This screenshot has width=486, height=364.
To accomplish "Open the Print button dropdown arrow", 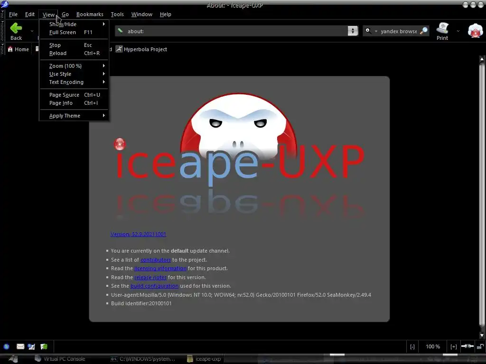I will (x=458, y=31).
